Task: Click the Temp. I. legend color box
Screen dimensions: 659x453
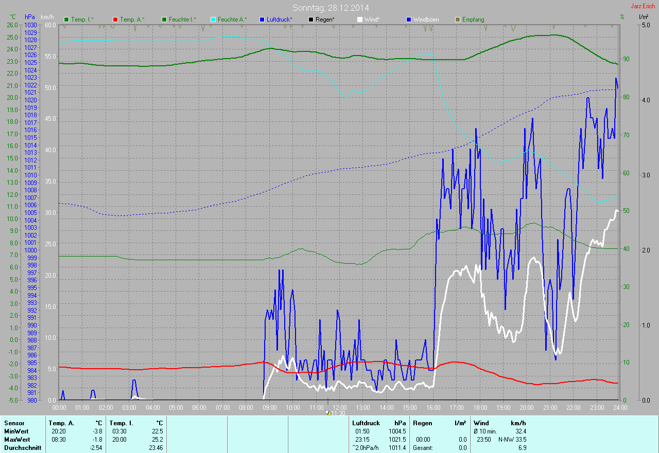Action: tap(66, 20)
